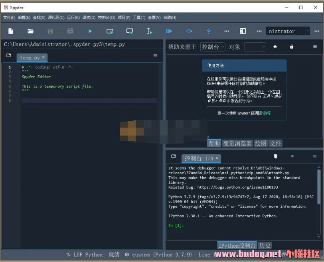Screen dimensions: 324x262
Task: Click line 8 in the editor
Action: 89,100
